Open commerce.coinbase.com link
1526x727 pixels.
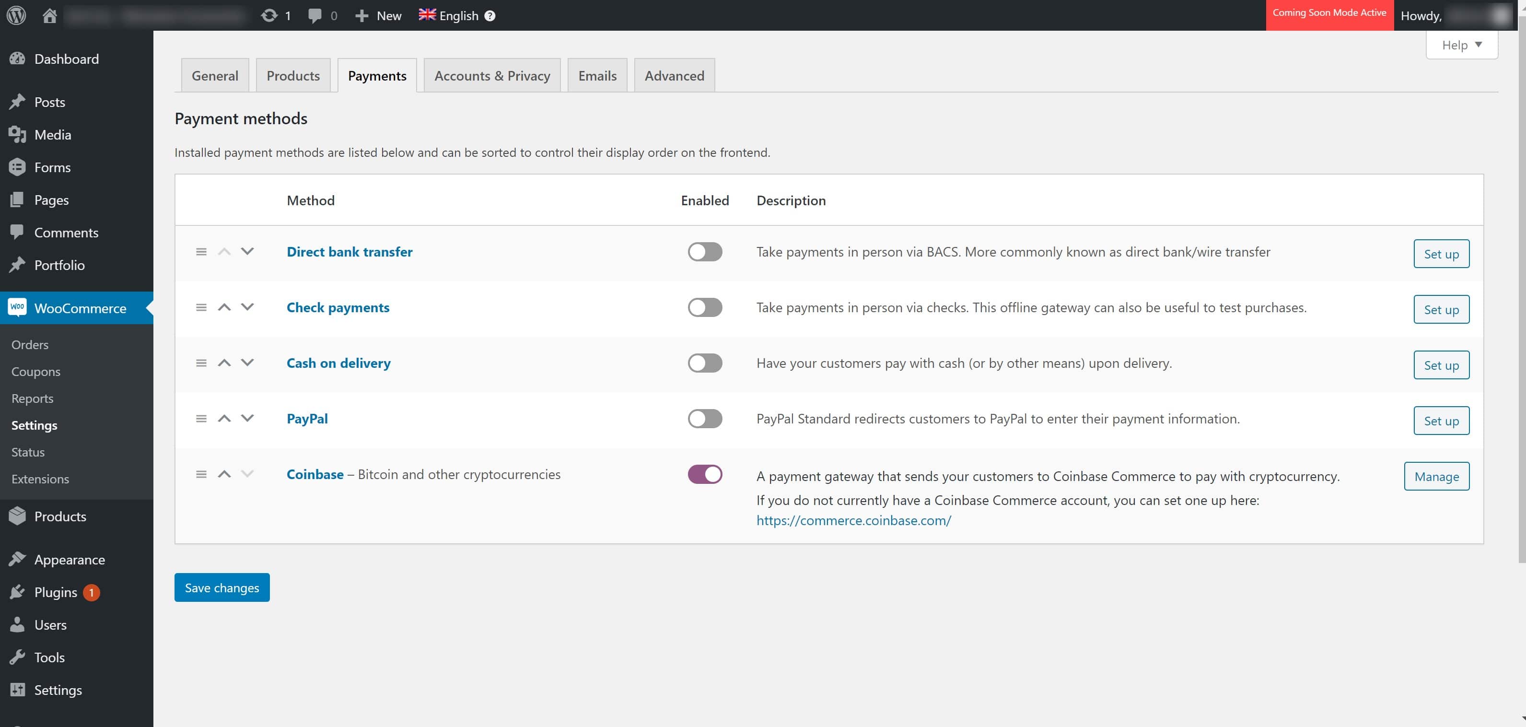click(854, 520)
